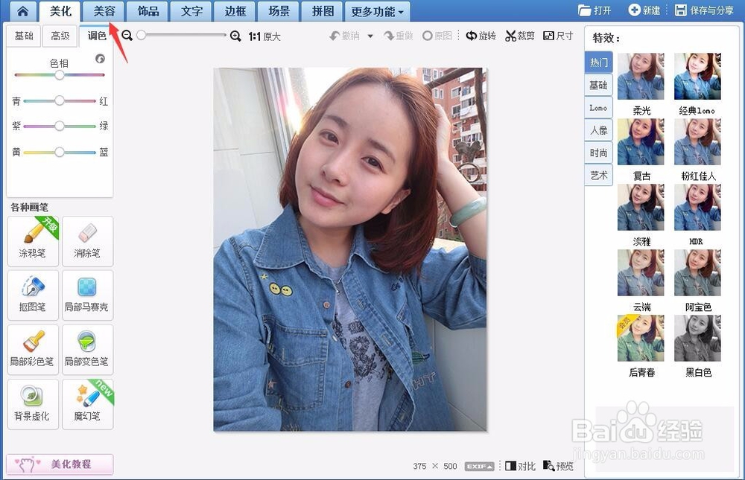Click the 色相 hue slider handle
The height and width of the screenshot is (480, 745).
point(60,74)
